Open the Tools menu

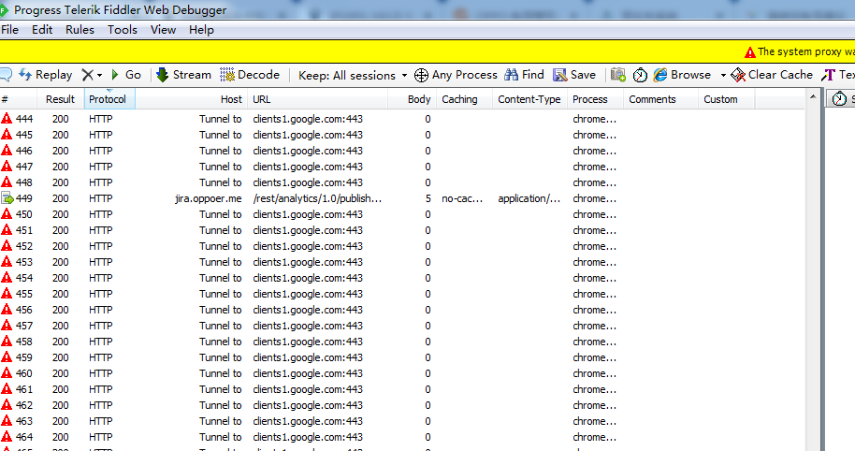coord(123,29)
